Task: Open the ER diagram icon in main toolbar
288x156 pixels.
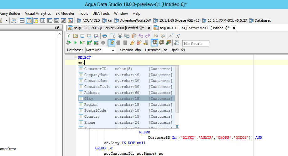Action: tap(64, 20)
